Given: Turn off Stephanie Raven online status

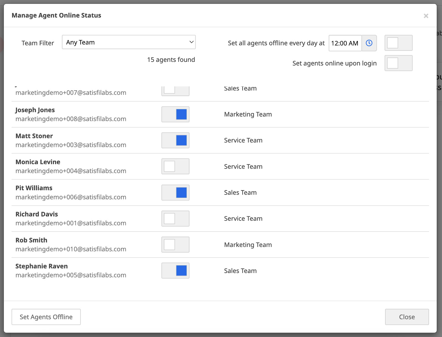Looking at the screenshot, I should pyautogui.click(x=175, y=270).
